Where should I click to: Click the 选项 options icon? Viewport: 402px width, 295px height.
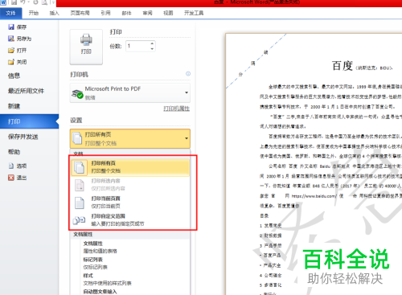click(11, 166)
